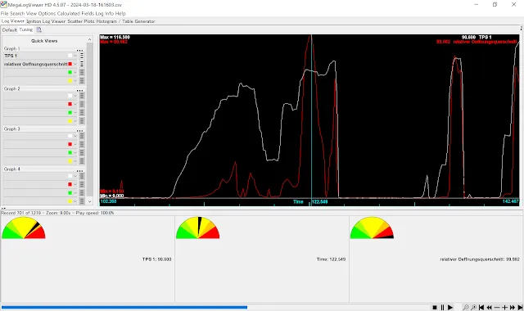Click the 'Time: 122.549' gauge readout
524x311 pixels.
point(331,259)
